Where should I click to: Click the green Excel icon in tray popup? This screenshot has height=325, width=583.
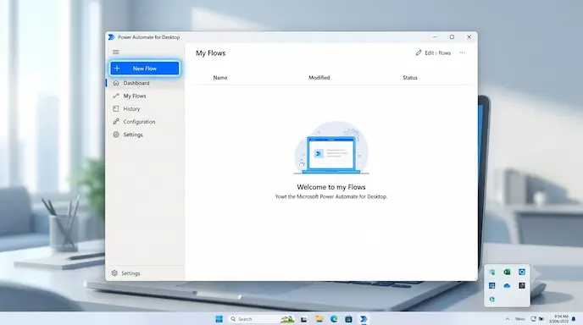click(x=507, y=272)
